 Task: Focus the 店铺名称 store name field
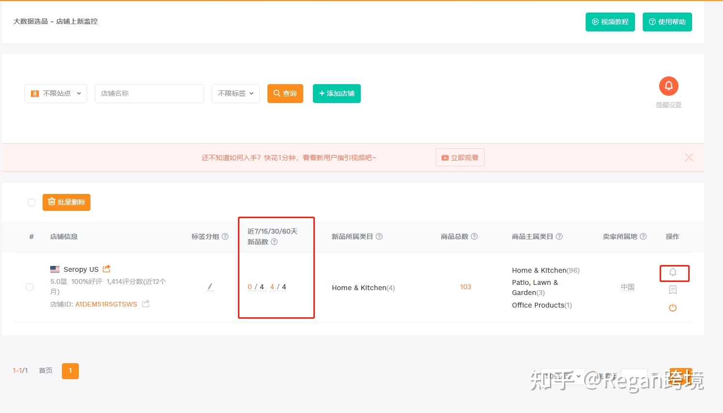pyautogui.click(x=149, y=93)
